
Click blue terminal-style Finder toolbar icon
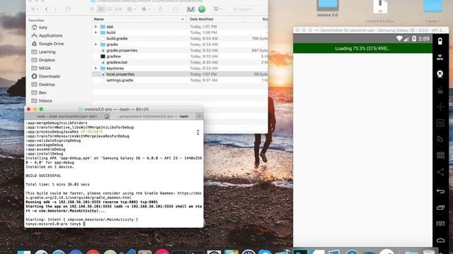[x=190, y=9]
